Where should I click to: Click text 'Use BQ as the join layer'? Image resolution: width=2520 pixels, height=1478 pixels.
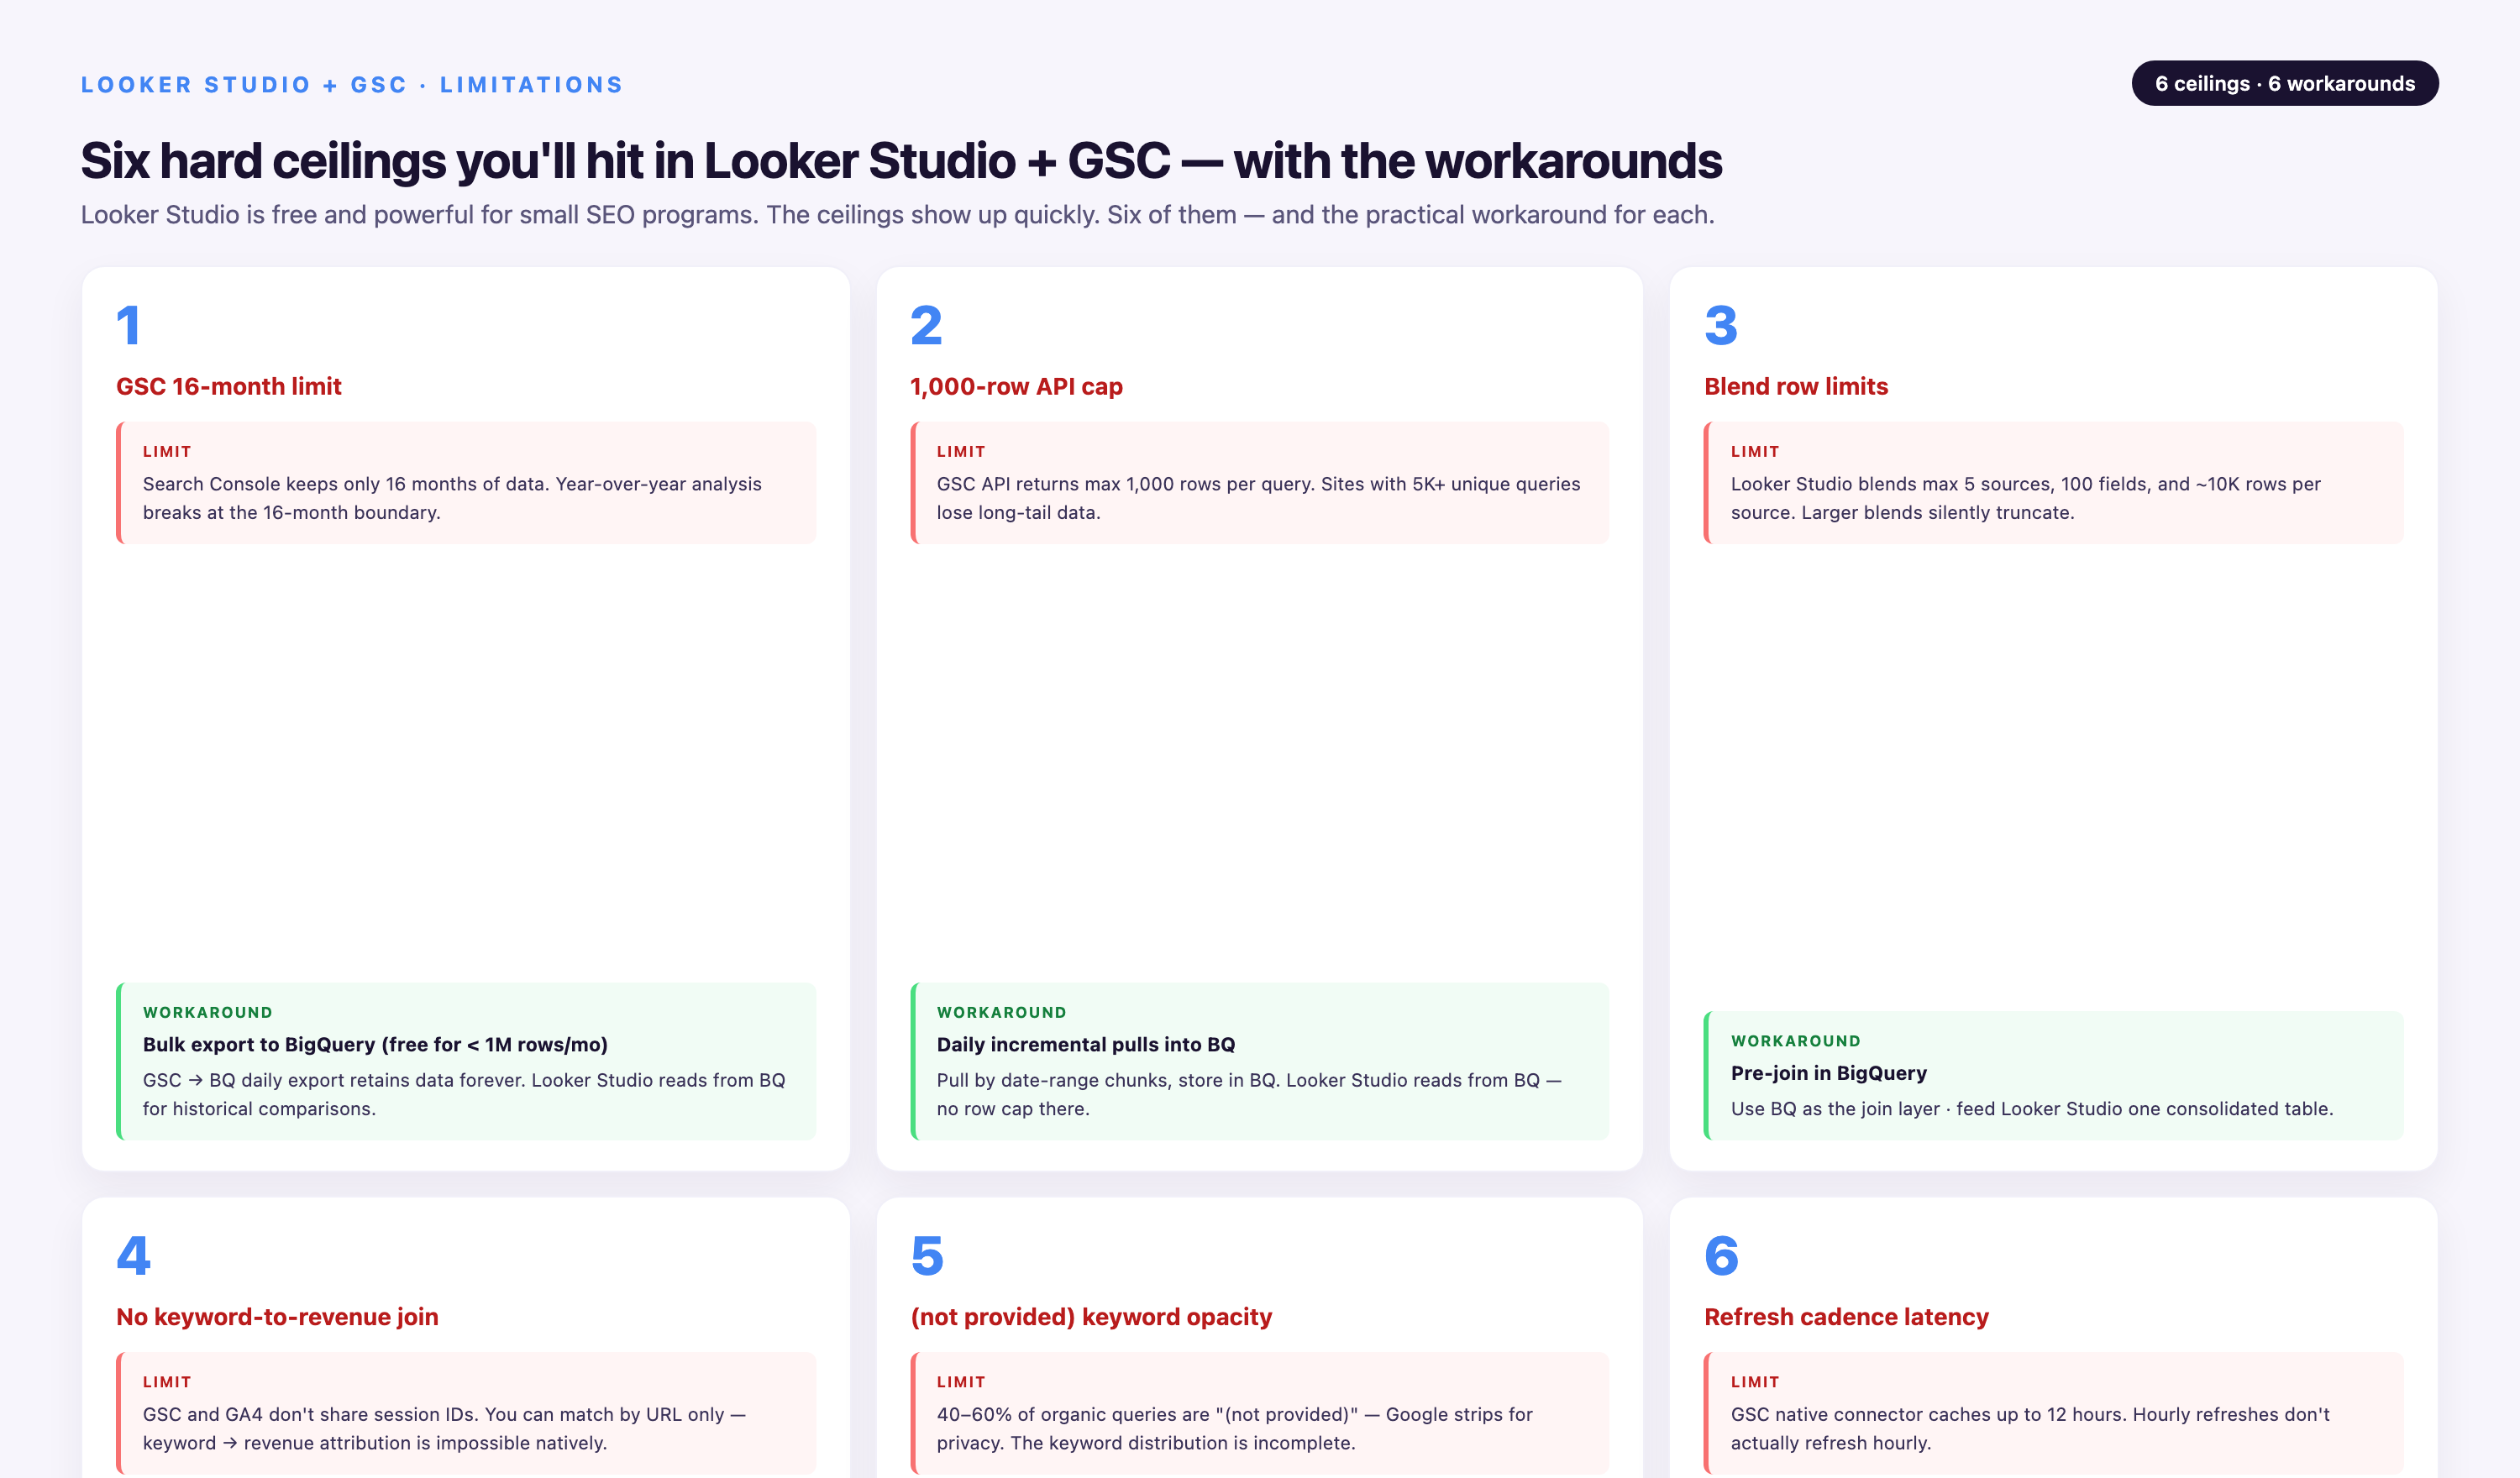click(2032, 1109)
